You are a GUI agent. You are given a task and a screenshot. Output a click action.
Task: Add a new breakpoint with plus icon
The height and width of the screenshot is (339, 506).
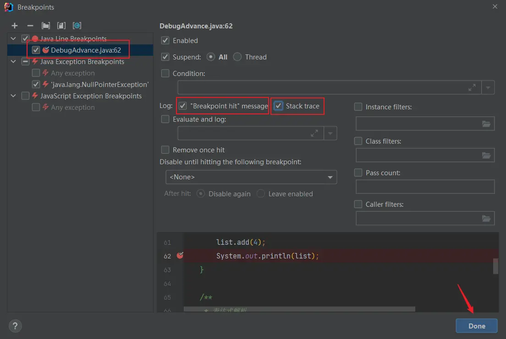[15, 26]
